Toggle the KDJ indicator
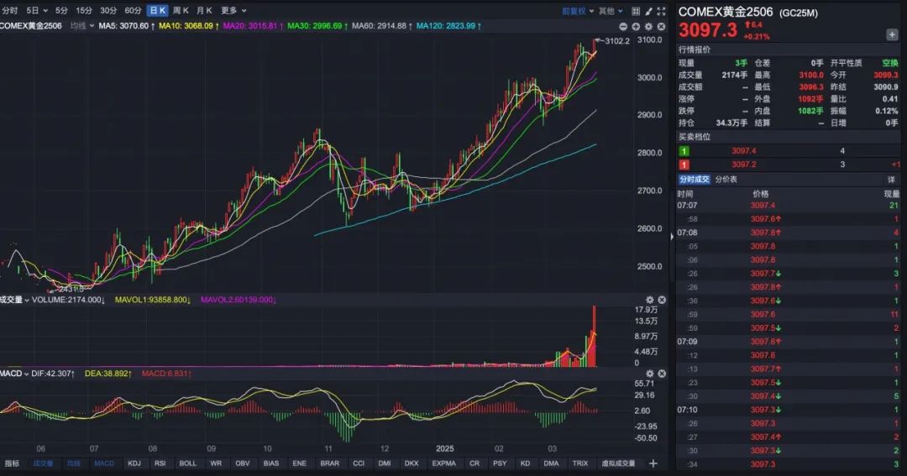The image size is (907, 476). coord(134,463)
